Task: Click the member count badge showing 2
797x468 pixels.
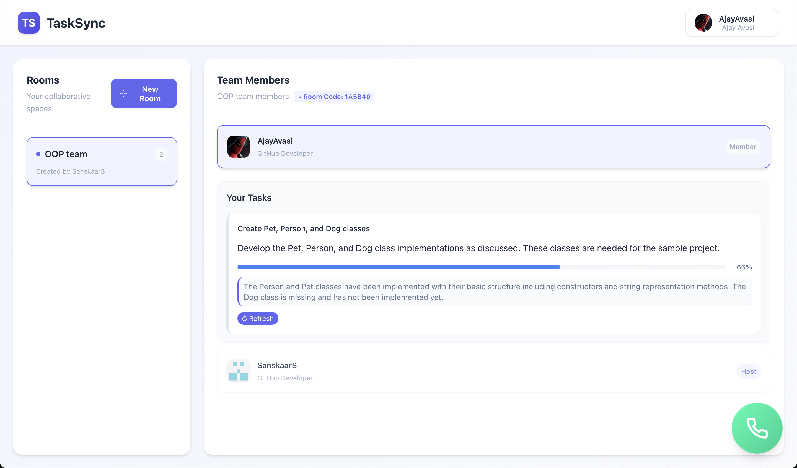Action: 161,154
